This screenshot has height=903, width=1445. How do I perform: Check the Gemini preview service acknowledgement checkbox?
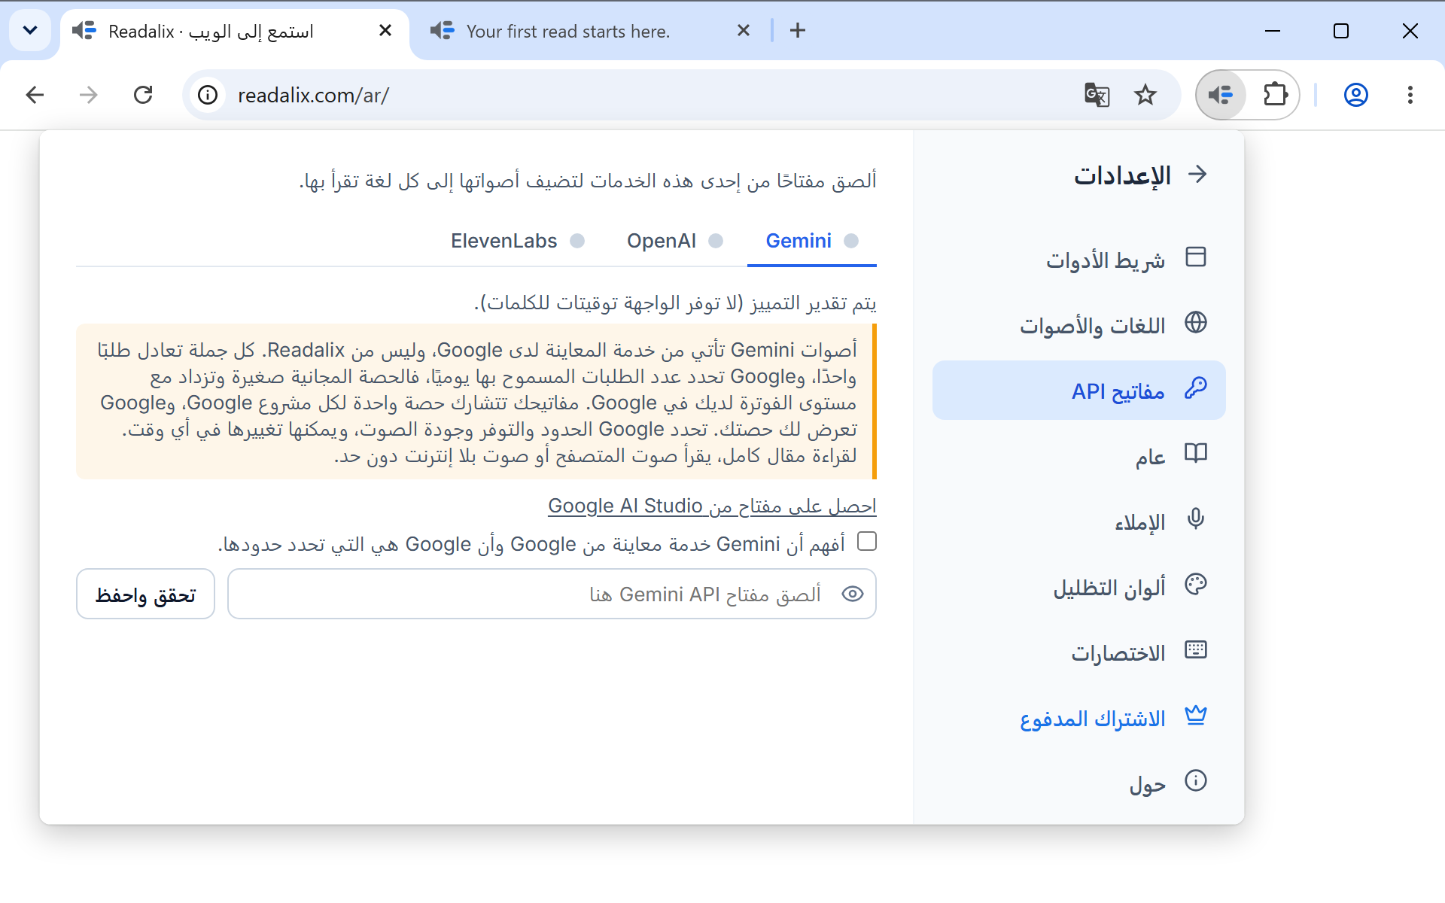click(867, 541)
